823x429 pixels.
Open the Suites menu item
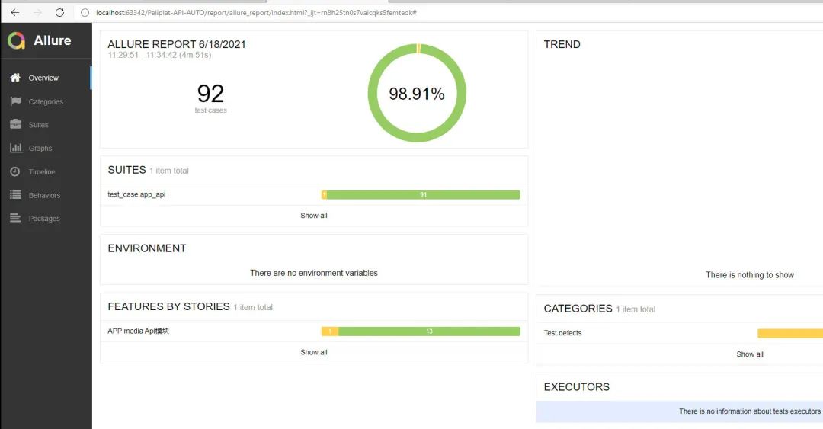[46, 124]
